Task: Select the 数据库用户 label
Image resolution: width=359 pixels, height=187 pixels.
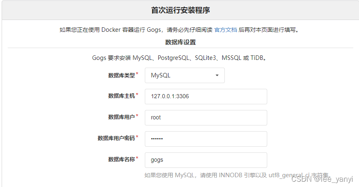Action: point(121,117)
